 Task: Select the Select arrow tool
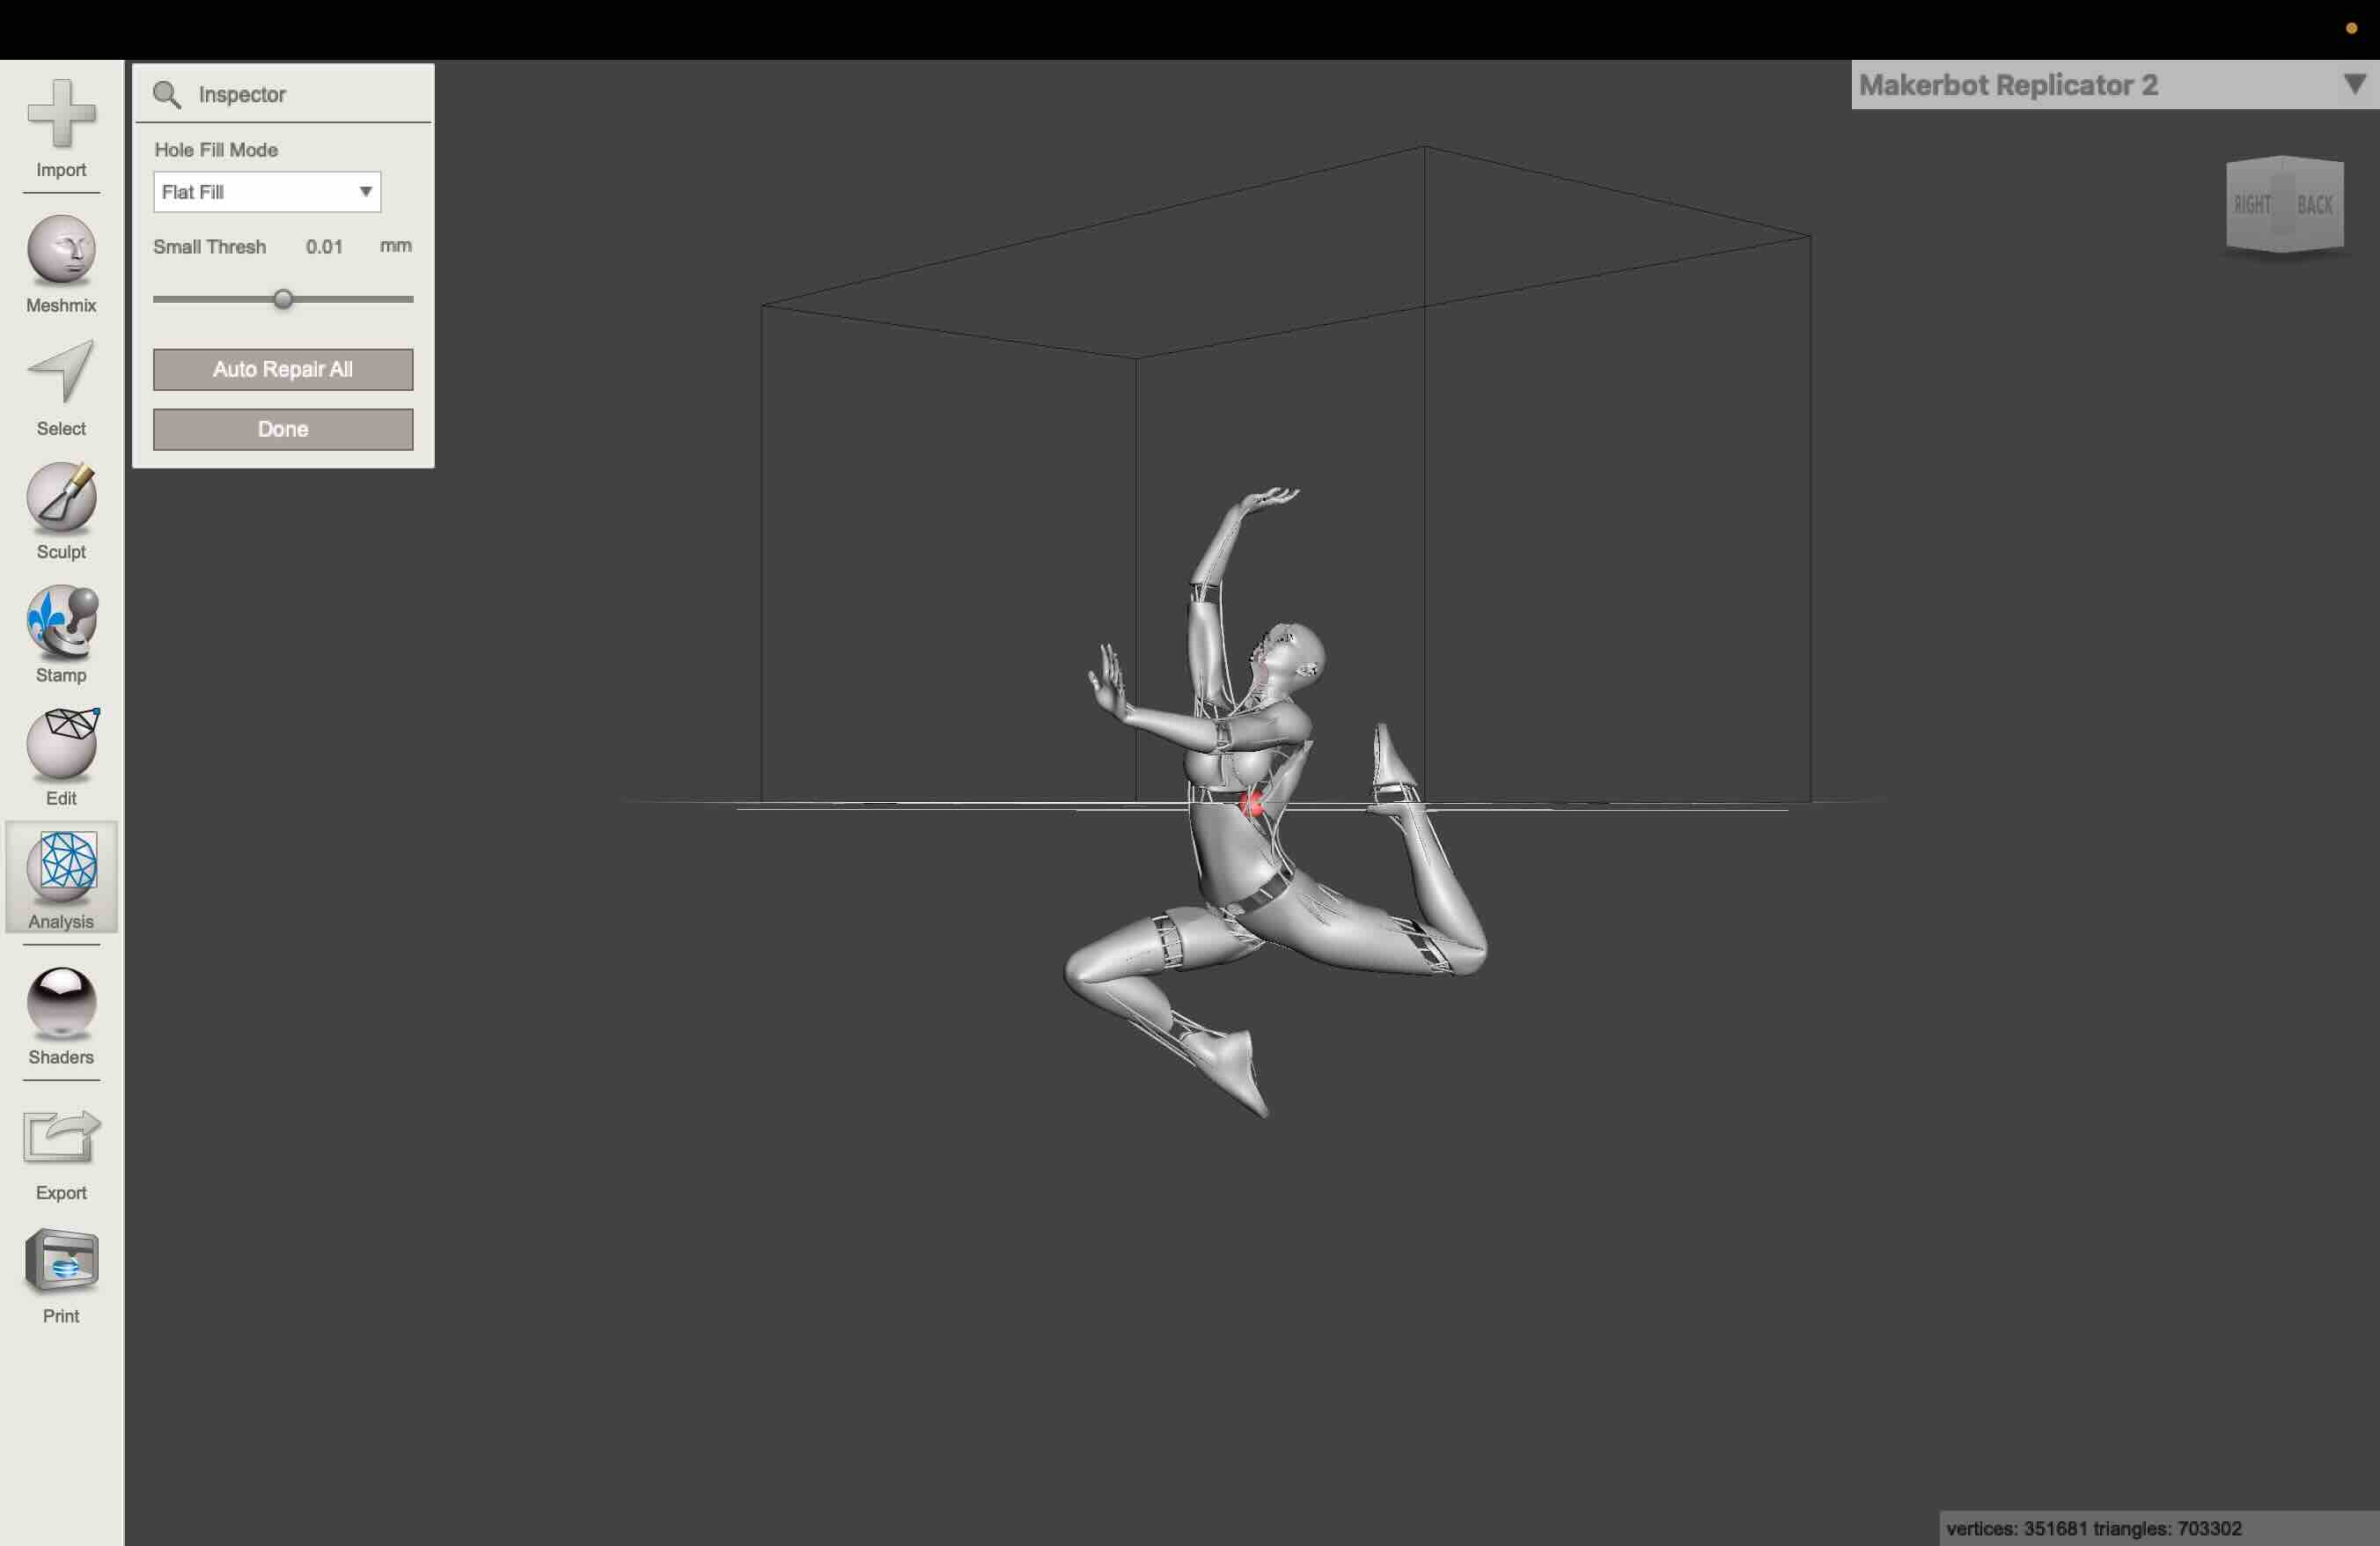(61, 372)
